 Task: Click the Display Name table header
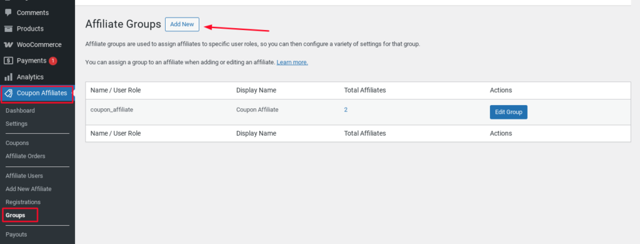(256, 90)
